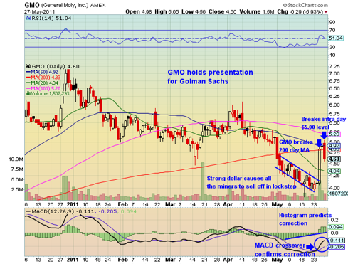Click the Open 4.98 value
The image size is (348, 264).
[x=139, y=11]
